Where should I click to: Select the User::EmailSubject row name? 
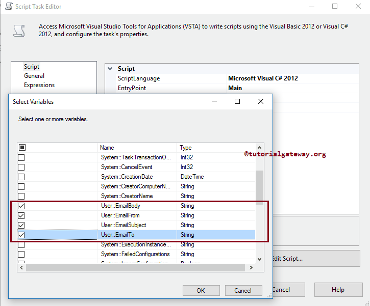124,225
